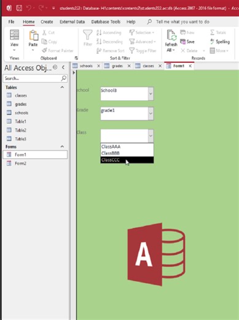Open the External Data ribbon tab
Image resolution: width=239 pixels, height=320 pixels.
(72, 22)
